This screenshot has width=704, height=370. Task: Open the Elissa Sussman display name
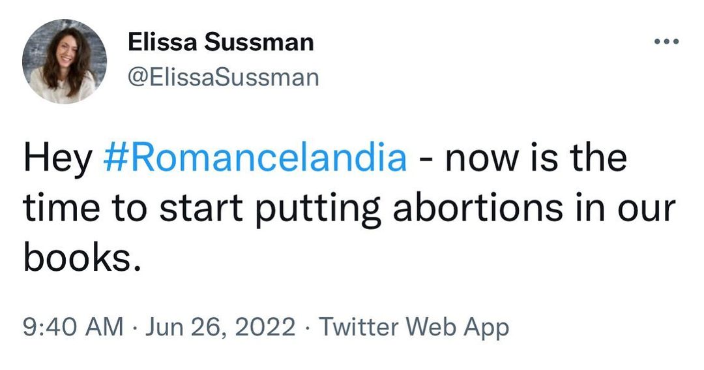coord(221,43)
